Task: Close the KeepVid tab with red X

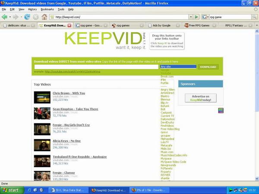Action: 69,25
